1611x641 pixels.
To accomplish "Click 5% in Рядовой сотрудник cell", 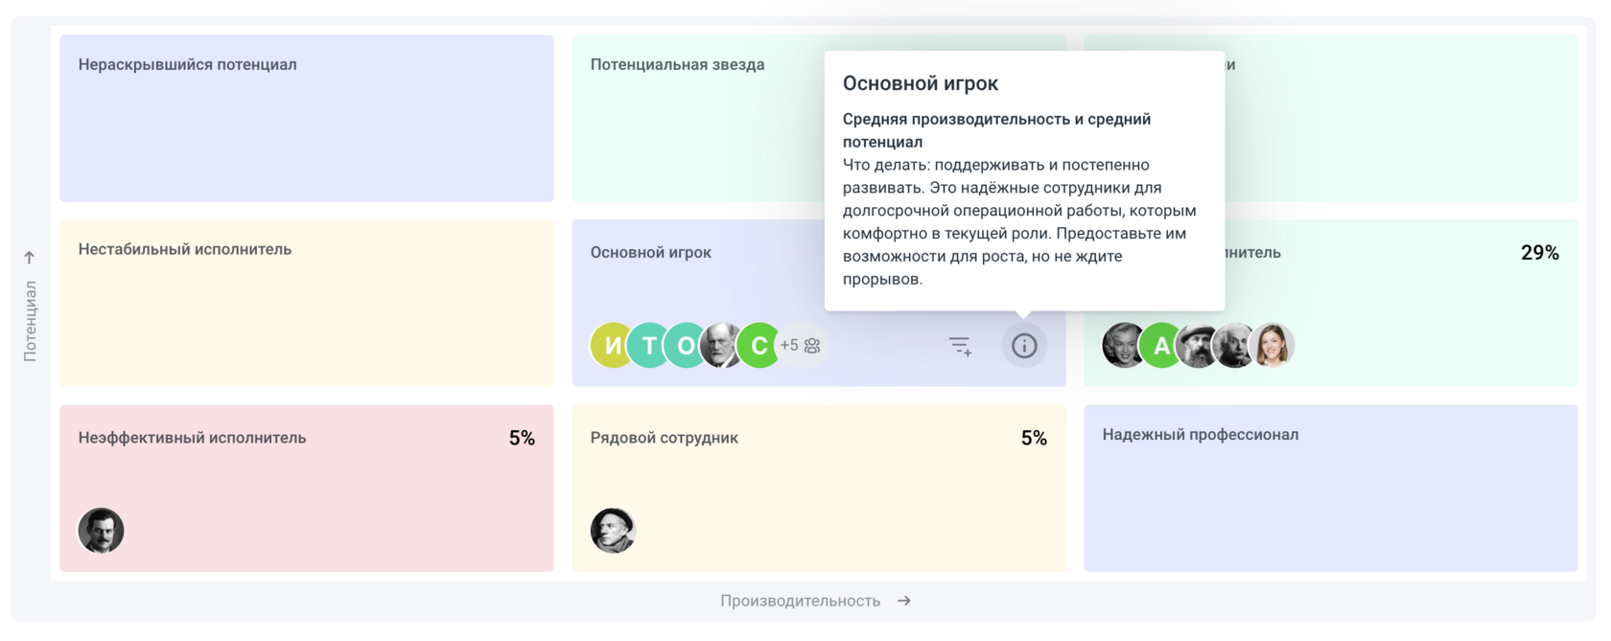I will 1034,438.
